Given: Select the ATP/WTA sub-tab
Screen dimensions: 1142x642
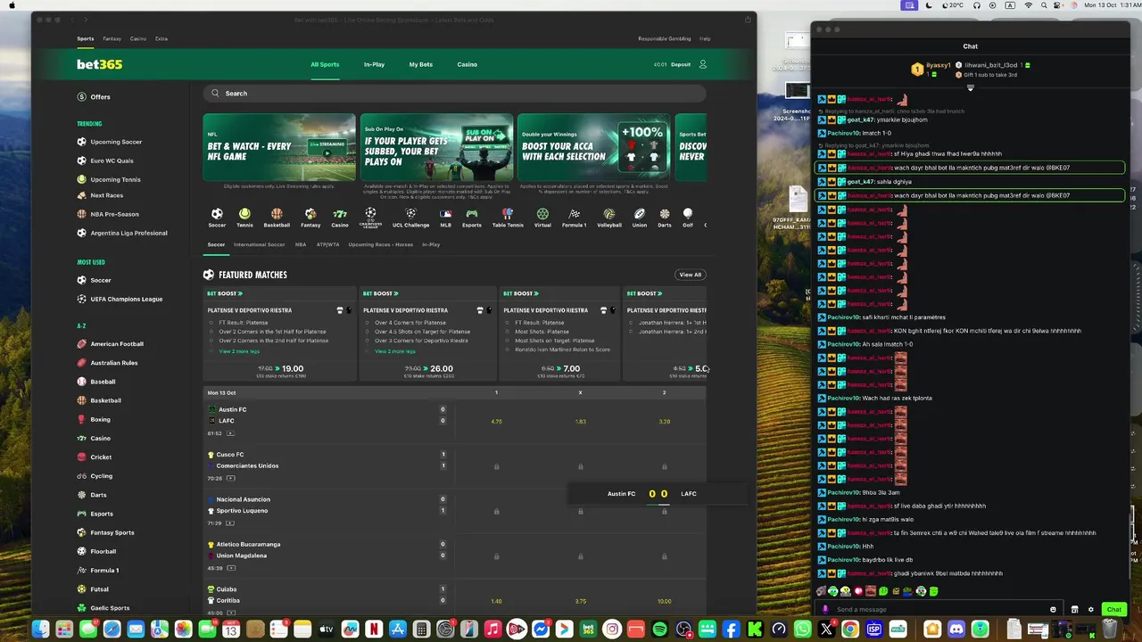Looking at the screenshot, I should (x=327, y=244).
